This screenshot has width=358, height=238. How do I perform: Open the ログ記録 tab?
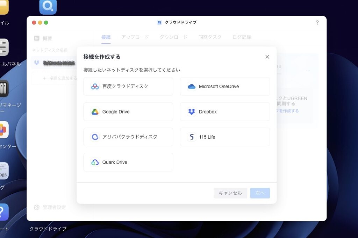(242, 37)
